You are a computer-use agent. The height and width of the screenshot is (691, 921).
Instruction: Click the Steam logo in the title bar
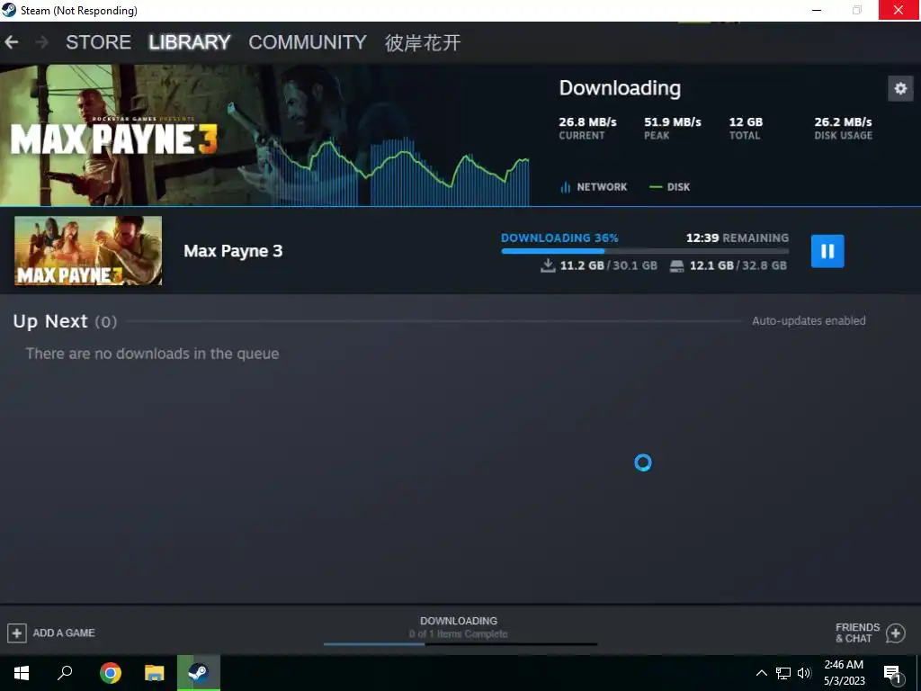[x=9, y=10]
